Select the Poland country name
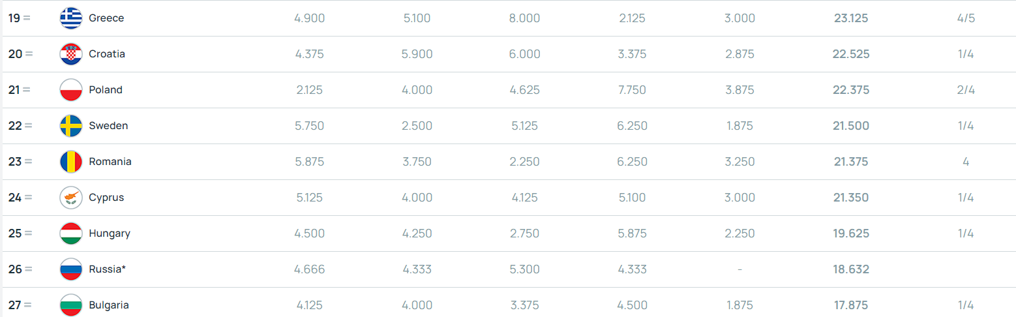The height and width of the screenshot is (317, 1016). pos(106,90)
